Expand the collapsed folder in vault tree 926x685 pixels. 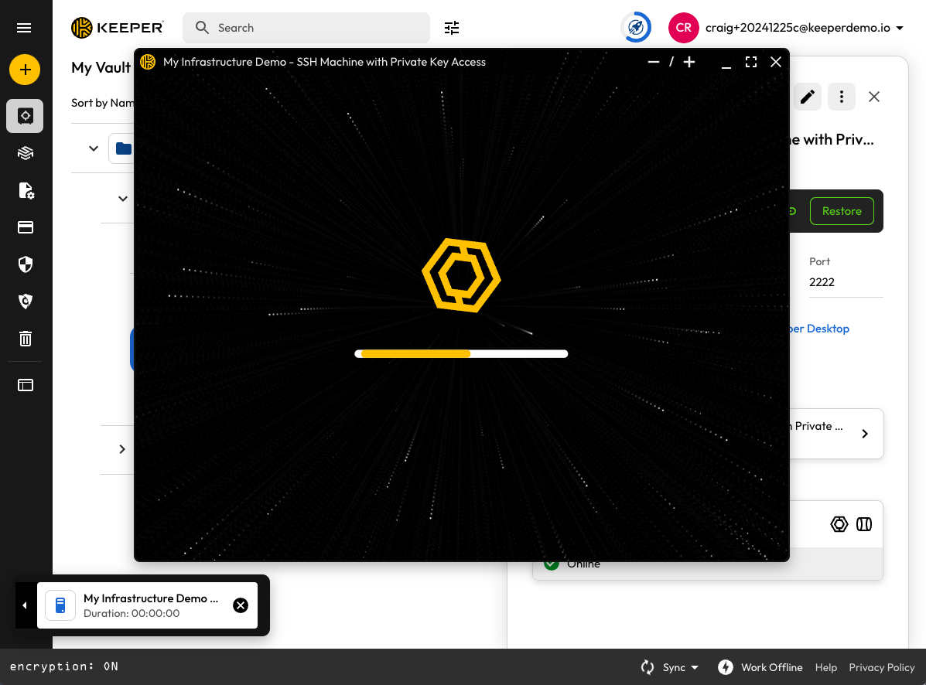point(122,449)
